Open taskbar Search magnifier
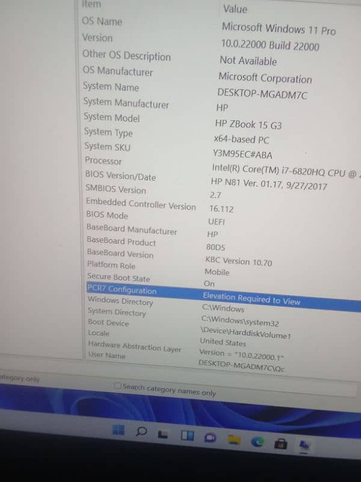This screenshot has width=361, height=482. [142, 432]
